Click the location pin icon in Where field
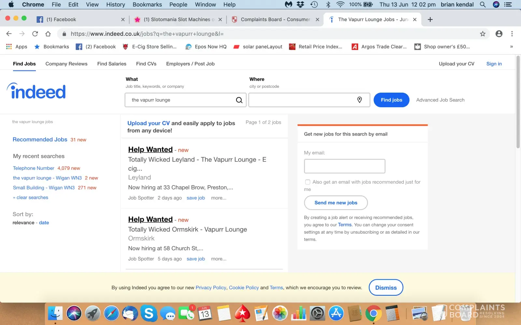This screenshot has height=325, width=521. coord(359,100)
